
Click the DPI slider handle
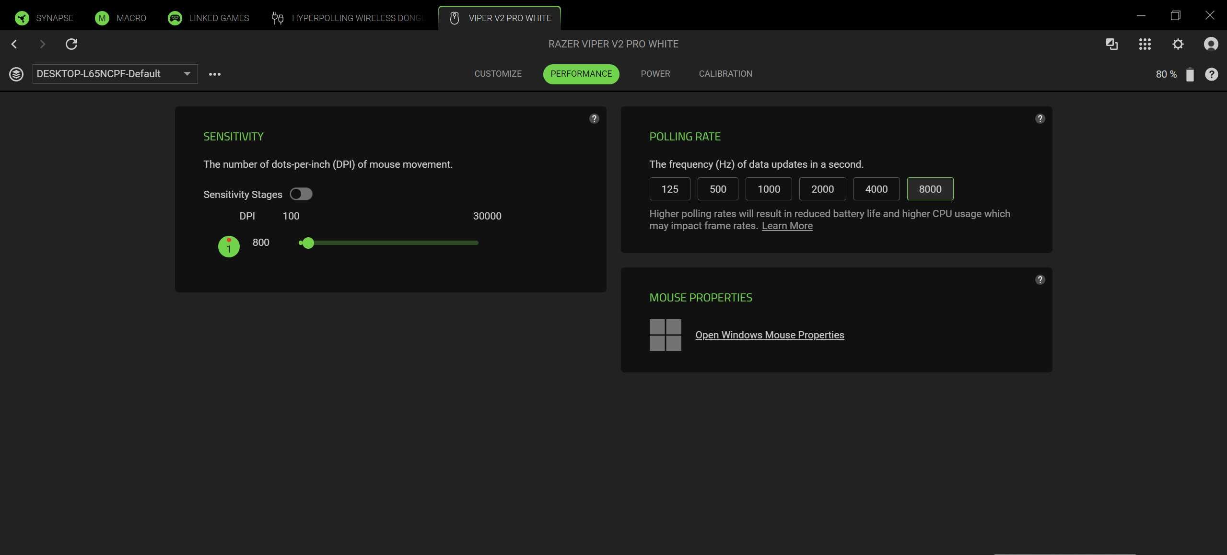click(308, 243)
